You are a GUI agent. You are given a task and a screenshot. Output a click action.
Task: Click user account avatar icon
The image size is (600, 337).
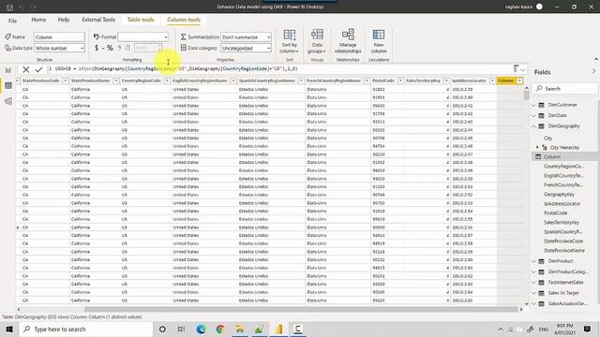click(539, 7)
